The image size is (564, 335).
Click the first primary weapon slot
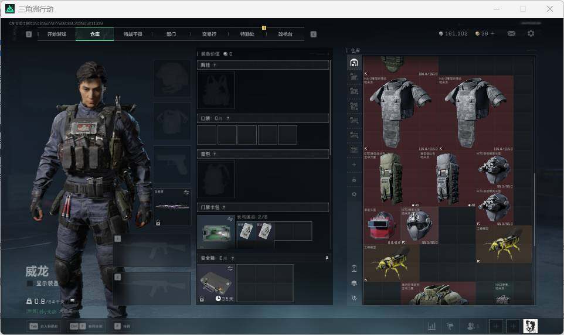[x=152, y=250]
